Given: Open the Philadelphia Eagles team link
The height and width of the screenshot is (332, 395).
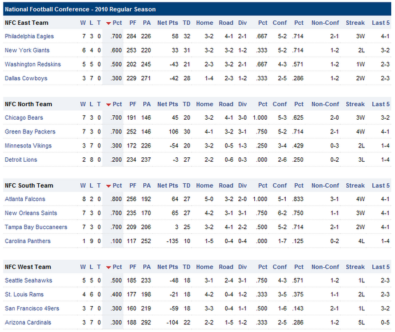Looking at the screenshot, I should pyautogui.click(x=29, y=37).
